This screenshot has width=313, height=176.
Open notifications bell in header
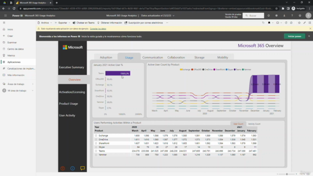(268, 16)
